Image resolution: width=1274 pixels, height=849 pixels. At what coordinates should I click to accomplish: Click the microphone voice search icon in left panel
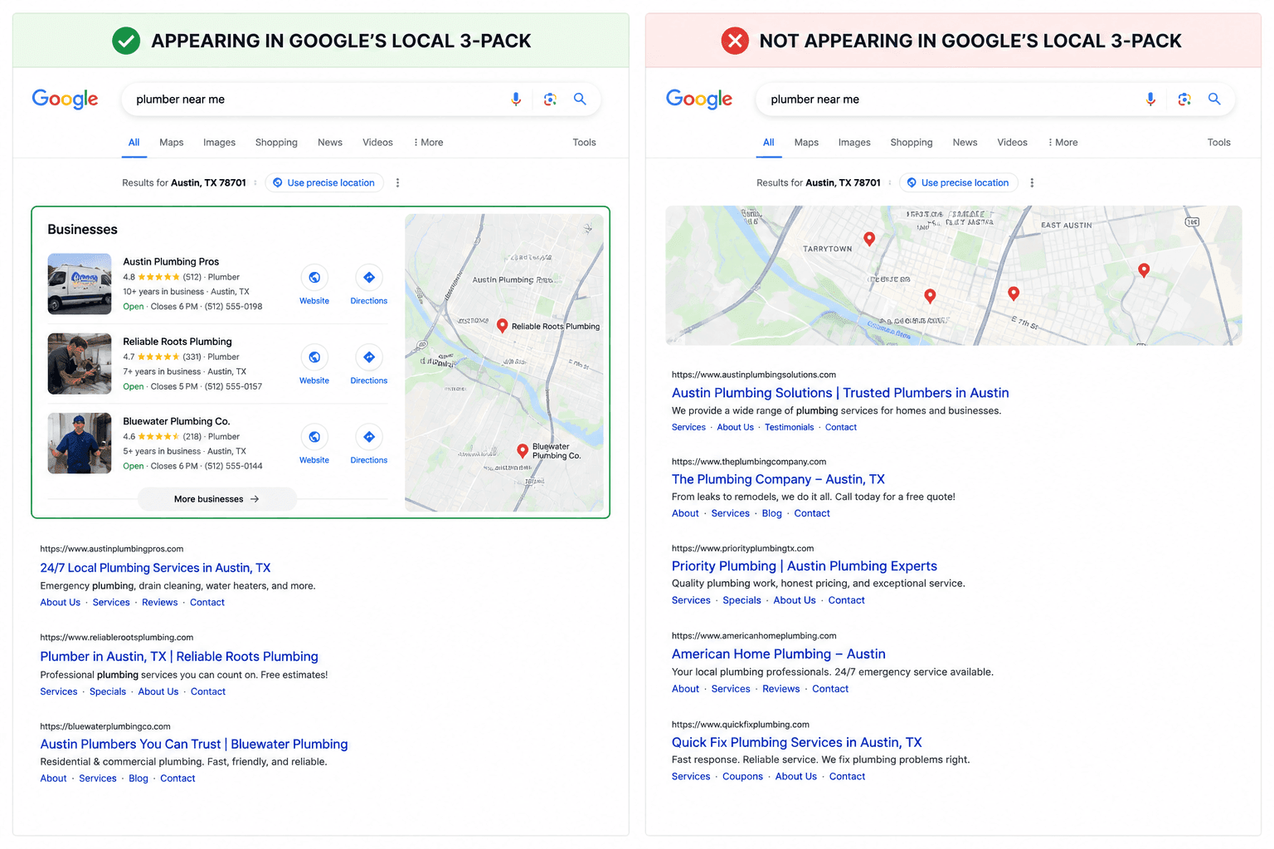pos(516,99)
